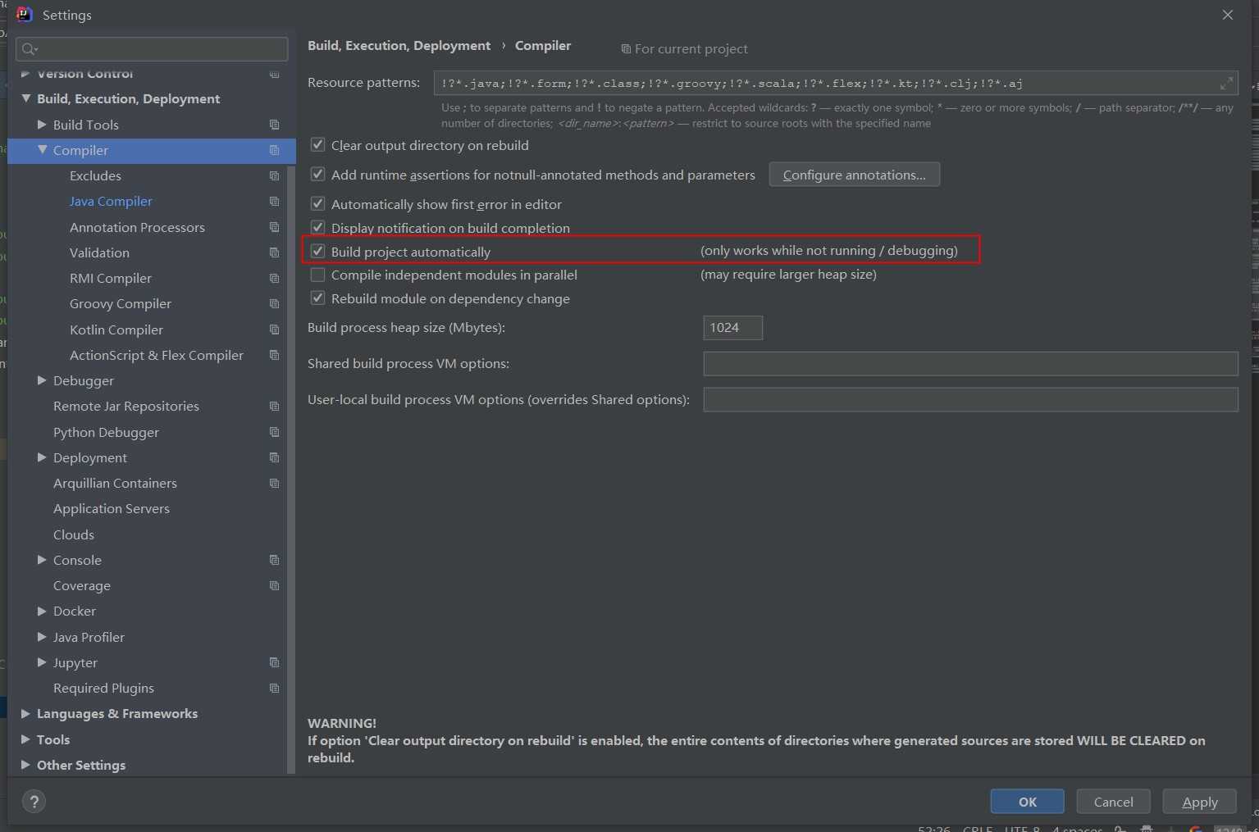Click the search magnifier icon in settings
Viewport: 1259px width, 832px height.
point(30,49)
